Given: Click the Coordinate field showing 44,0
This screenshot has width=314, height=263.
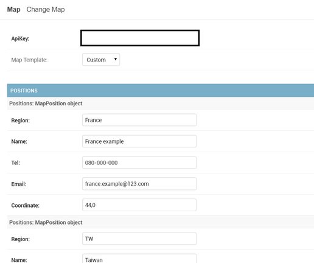Looking at the screenshot, I should click(139, 205).
